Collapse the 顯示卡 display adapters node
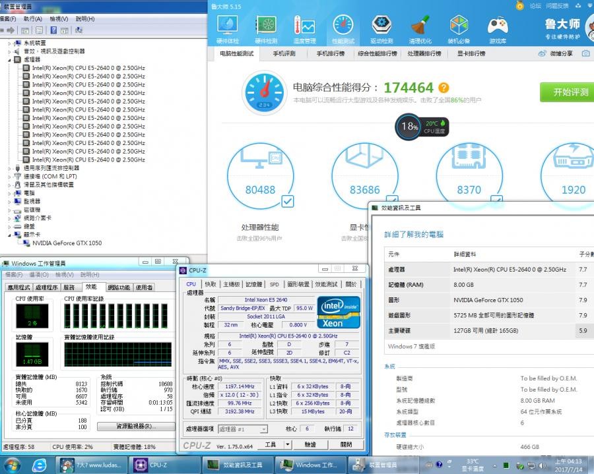Image resolution: width=594 pixels, height=474 pixels. click(x=10, y=235)
